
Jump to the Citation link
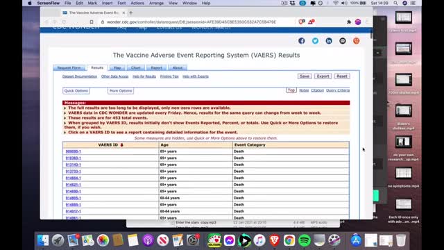(x=318, y=90)
